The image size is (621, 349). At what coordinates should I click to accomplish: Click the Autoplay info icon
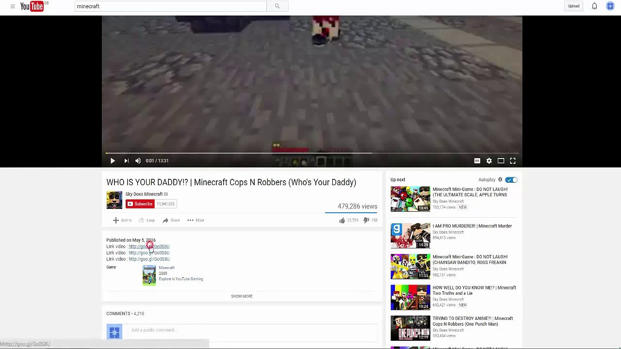(x=500, y=180)
